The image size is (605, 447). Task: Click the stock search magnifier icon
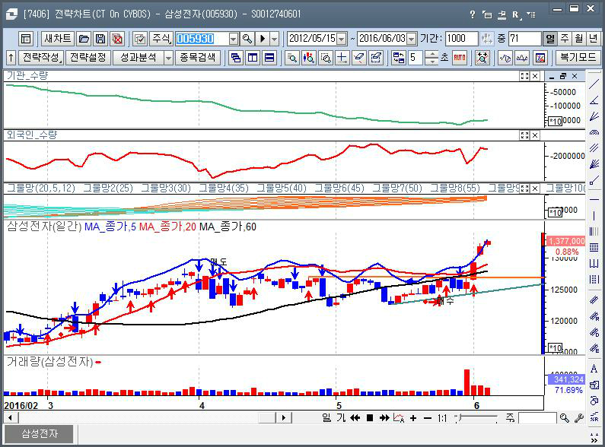point(247,39)
